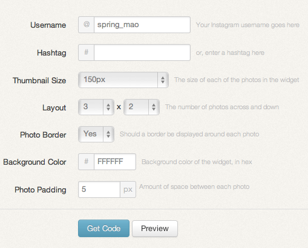The width and height of the screenshot is (308, 248).
Task: Click the # prefix of Background Color field
Action: (x=87, y=162)
